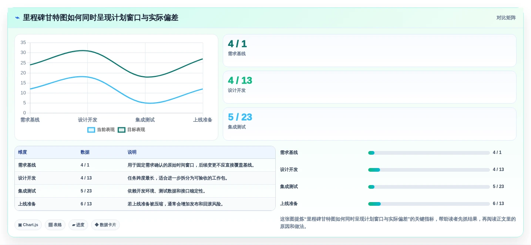The height and width of the screenshot is (245, 531).
Task: Open the 需求基线 4 / 1 data card
Action: coord(370,51)
